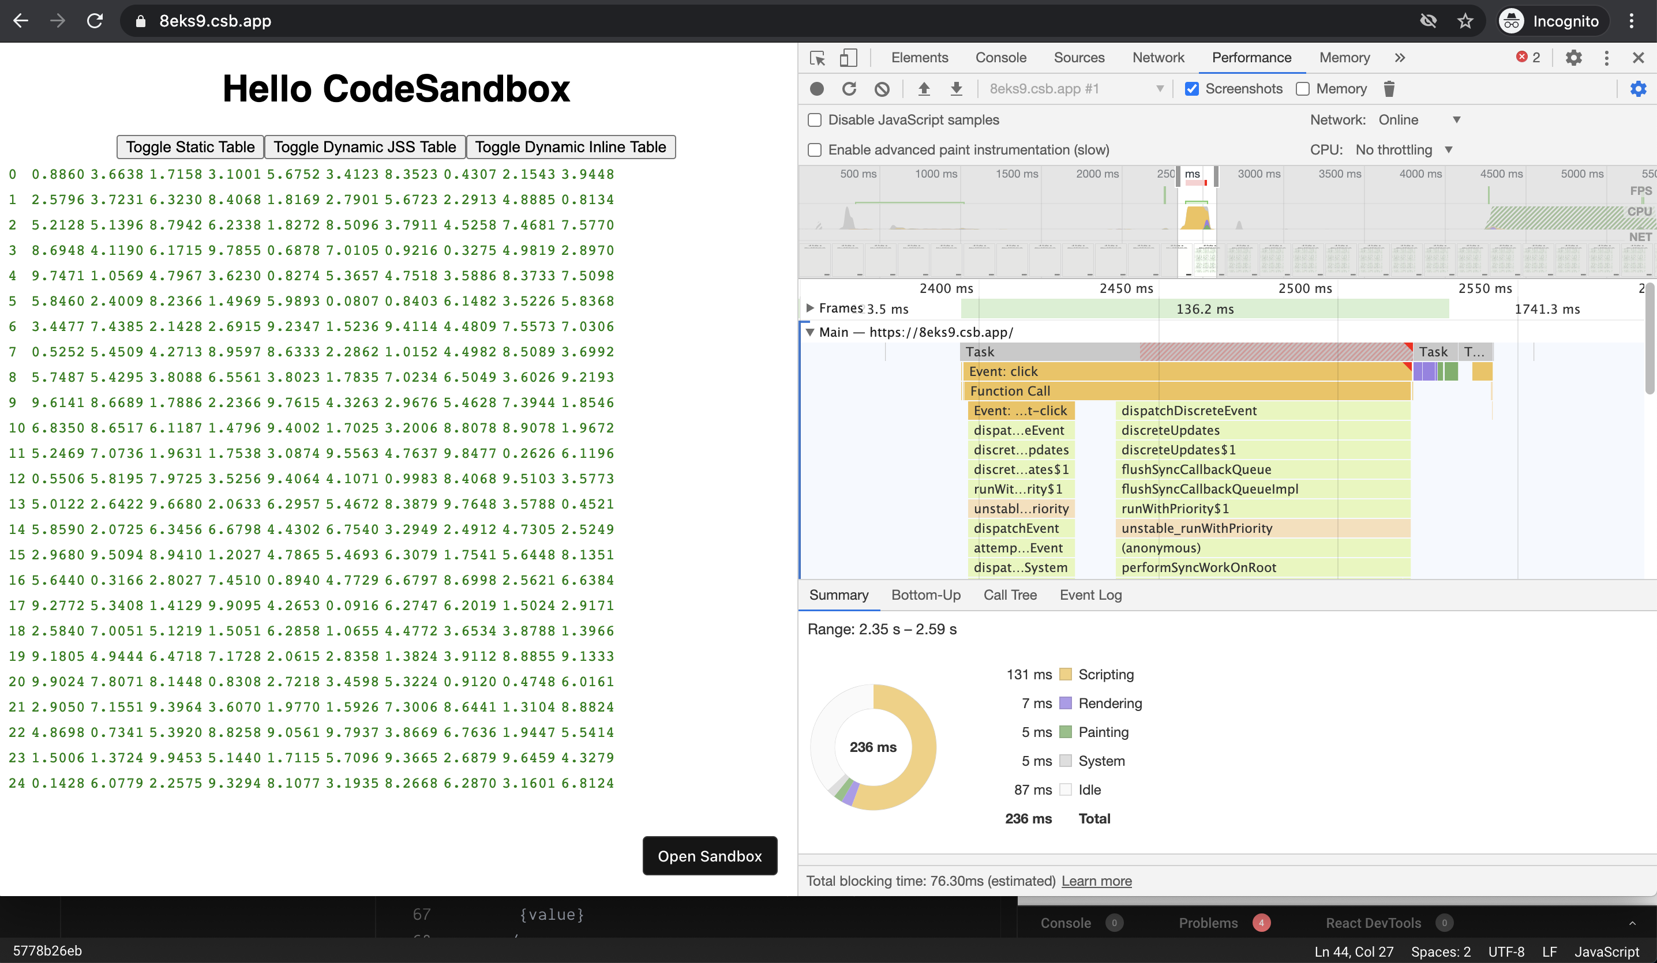Enable advanced paint instrumentation
1657x963 pixels.
pos(814,149)
